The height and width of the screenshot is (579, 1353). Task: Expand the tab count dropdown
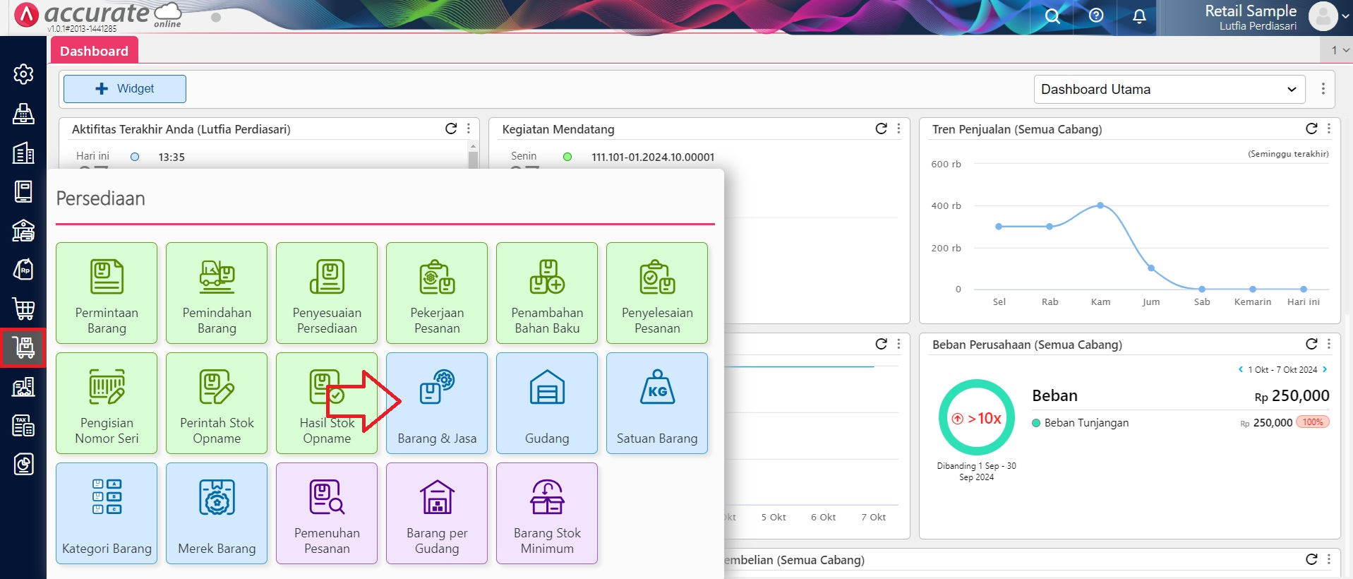point(1339,50)
